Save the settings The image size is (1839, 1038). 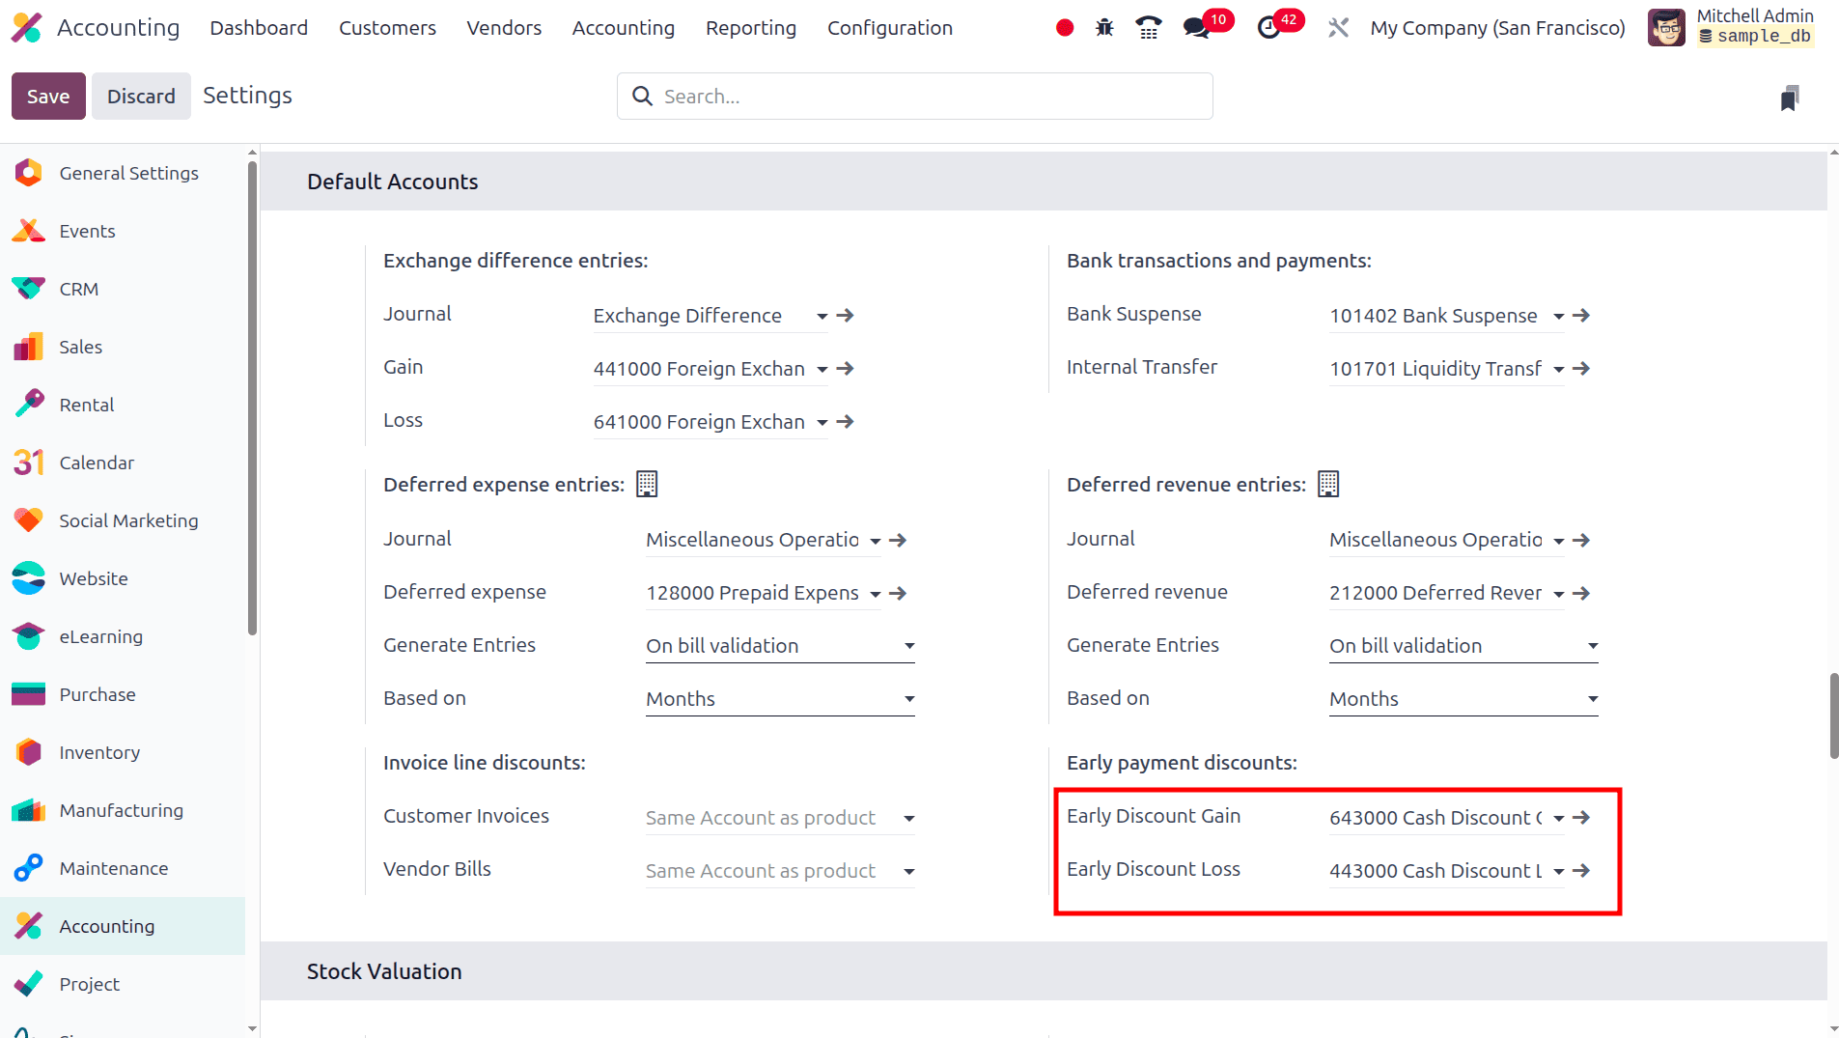[48, 96]
